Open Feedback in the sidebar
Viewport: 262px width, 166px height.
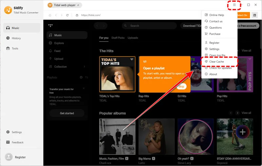point(15,142)
